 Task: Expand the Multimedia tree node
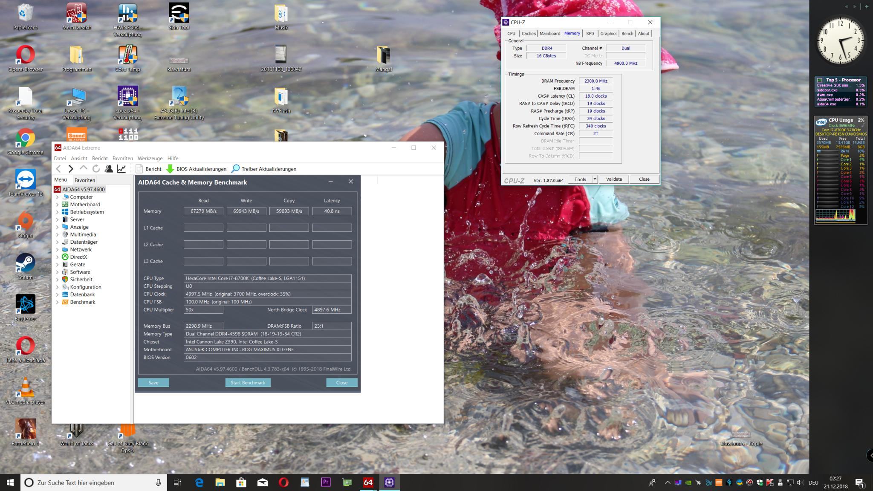coord(58,235)
